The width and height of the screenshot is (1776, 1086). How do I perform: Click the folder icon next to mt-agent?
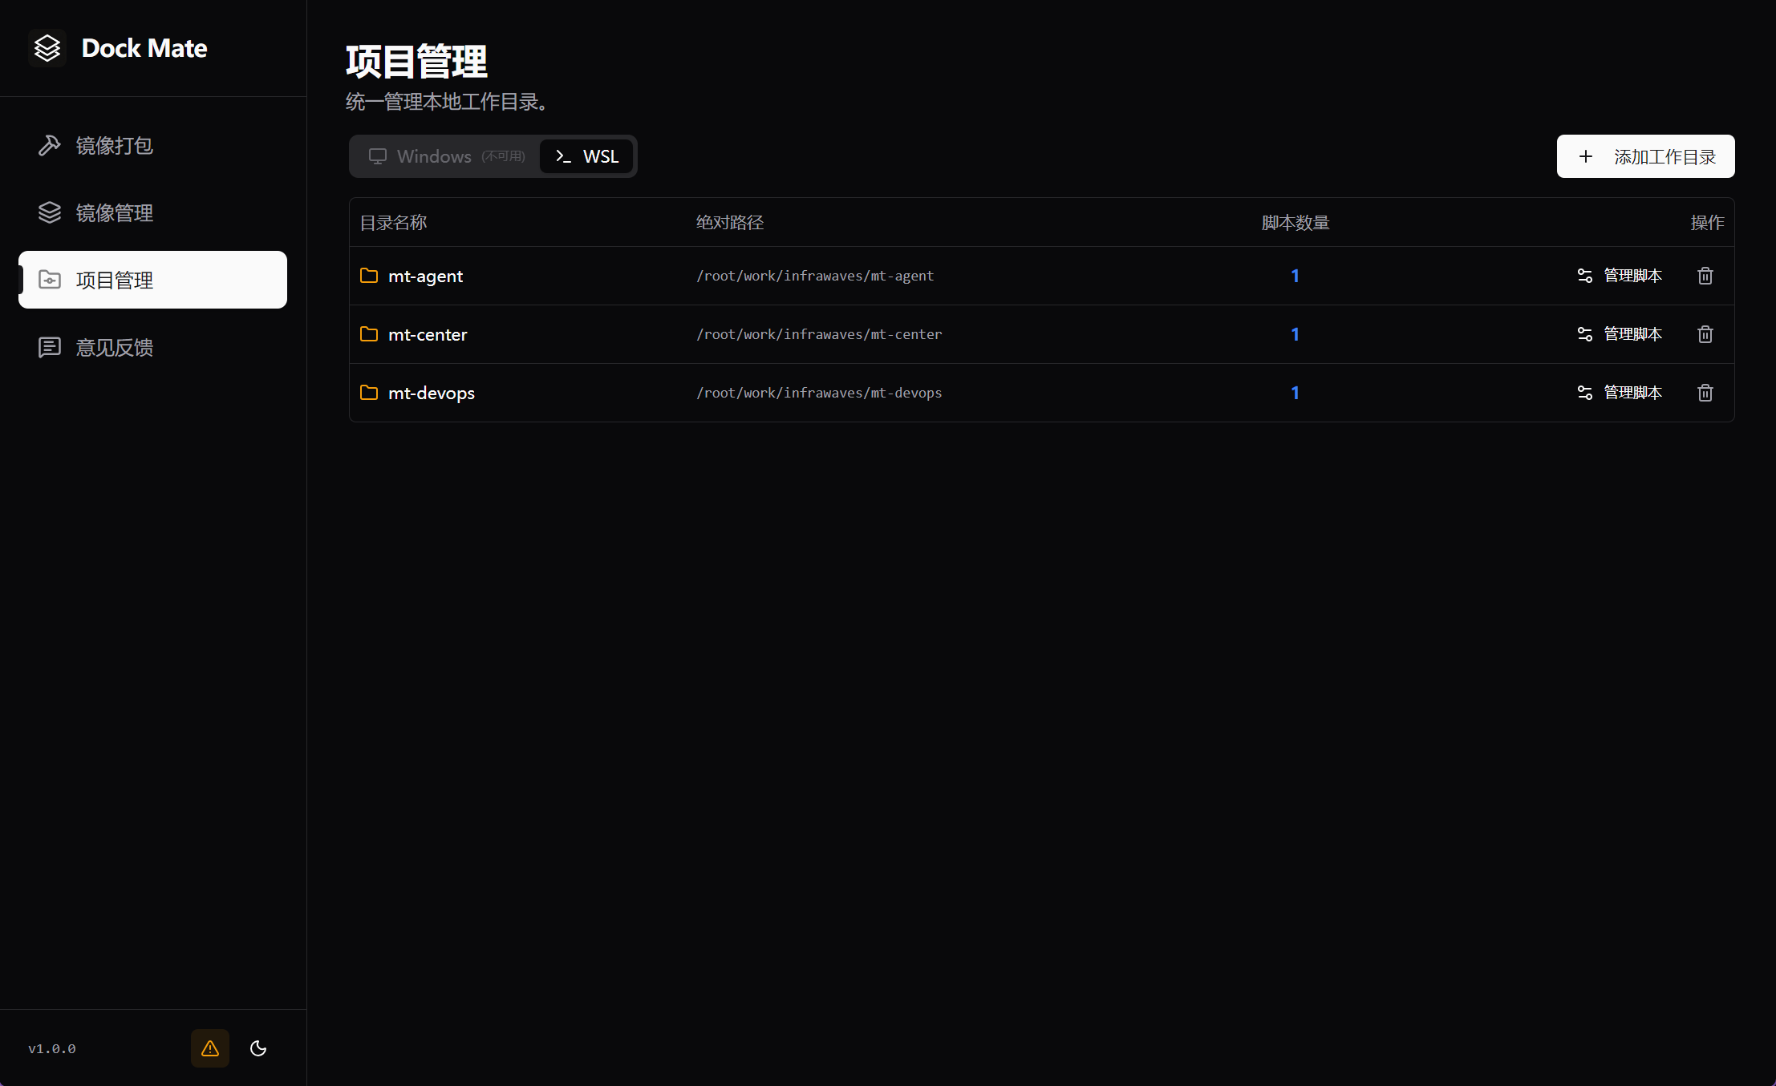369,275
